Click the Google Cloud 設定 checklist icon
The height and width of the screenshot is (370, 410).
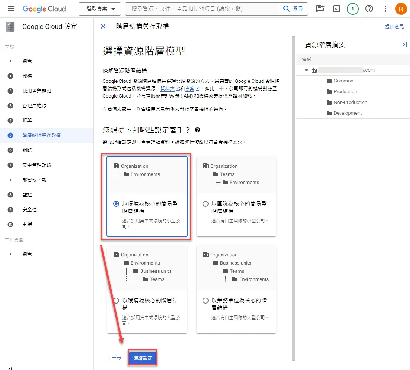pyautogui.click(x=10, y=27)
